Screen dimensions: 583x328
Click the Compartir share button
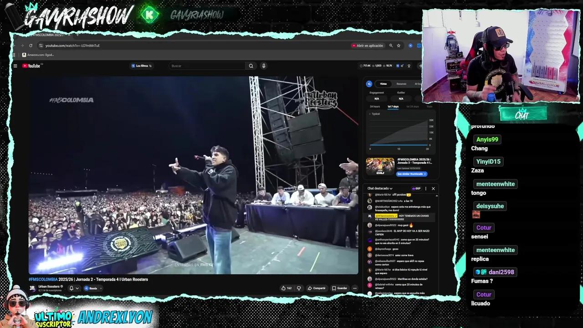(317, 288)
